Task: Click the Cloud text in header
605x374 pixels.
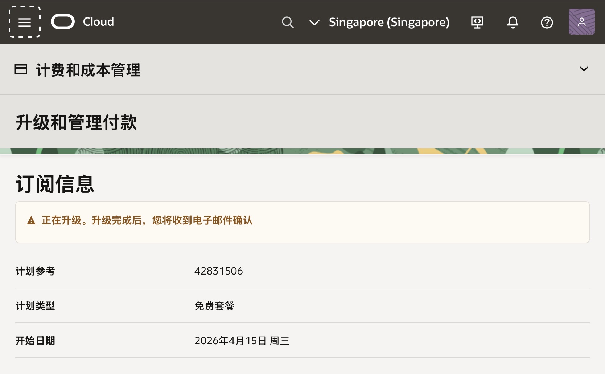Action: (98, 22)
